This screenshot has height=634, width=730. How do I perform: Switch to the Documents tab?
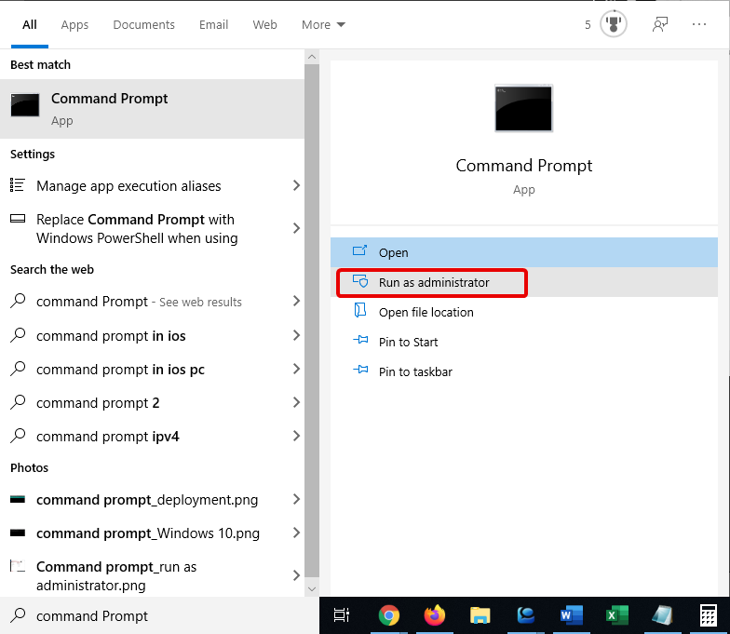pyautogui.click(x=143, y=24)
